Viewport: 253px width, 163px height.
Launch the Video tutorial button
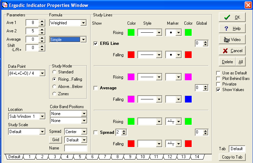click(232, 40)
